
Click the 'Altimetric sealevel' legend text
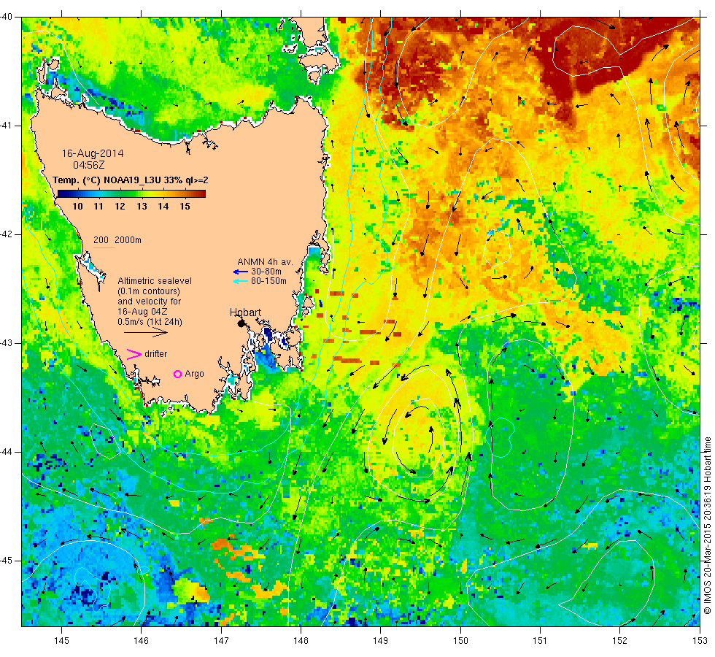[x=155, y=281]
